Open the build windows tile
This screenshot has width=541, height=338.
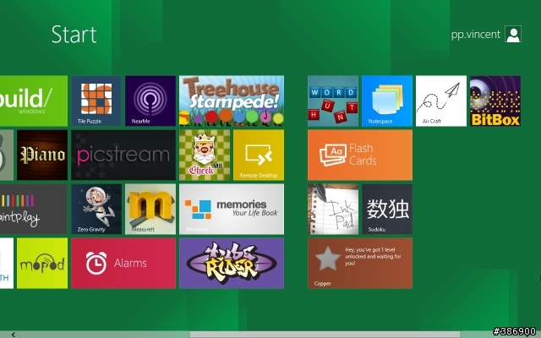coord(34,101)
